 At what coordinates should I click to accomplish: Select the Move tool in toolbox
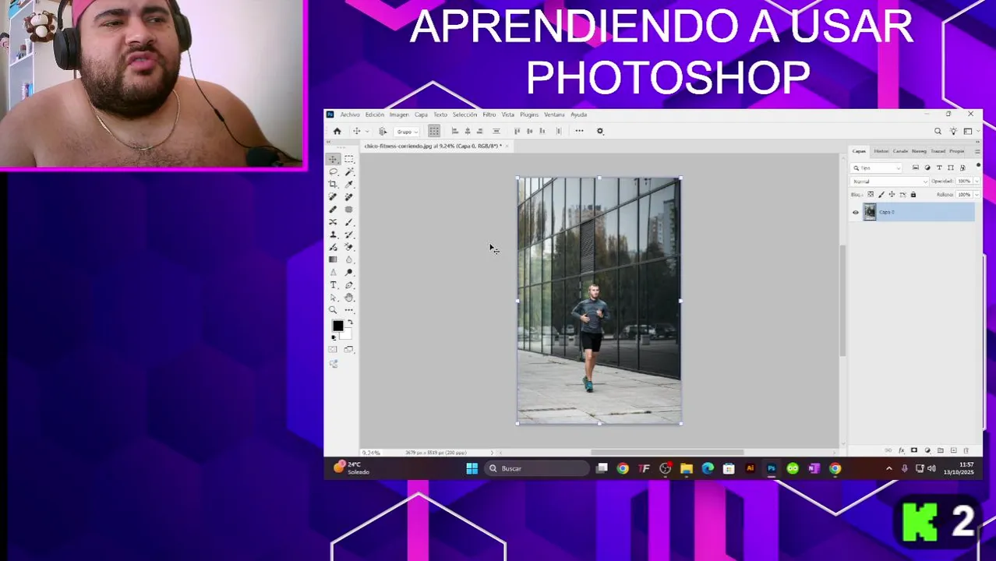(333, 159)
